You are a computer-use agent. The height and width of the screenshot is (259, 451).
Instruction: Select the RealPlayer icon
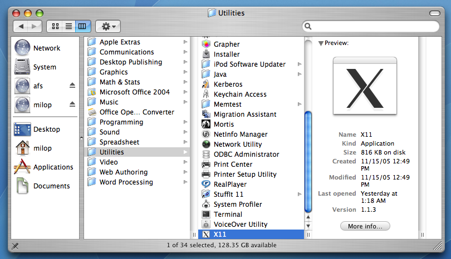click(x=206, y=185)
